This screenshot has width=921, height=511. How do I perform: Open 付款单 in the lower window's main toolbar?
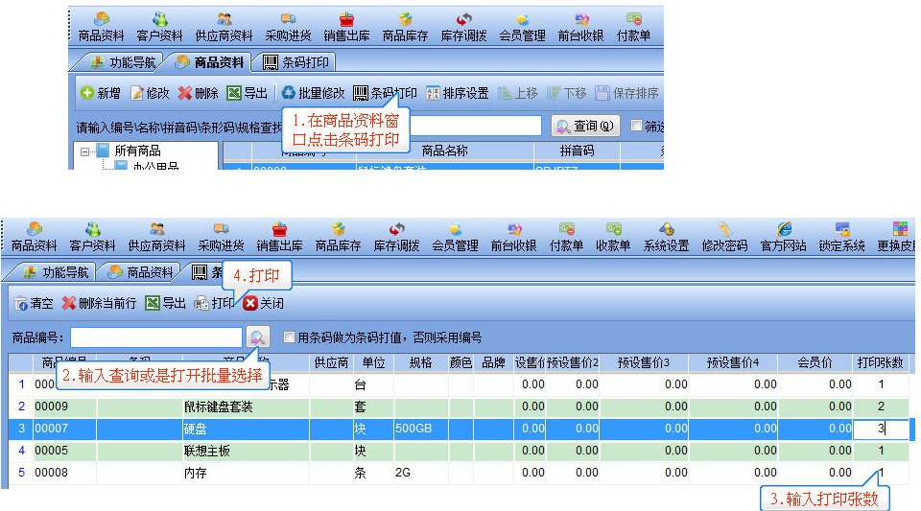566,237
